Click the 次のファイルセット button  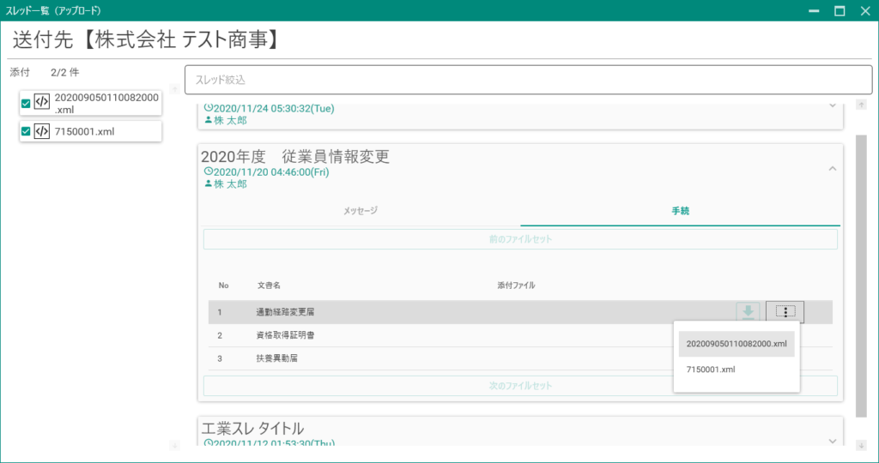(519, 386)
